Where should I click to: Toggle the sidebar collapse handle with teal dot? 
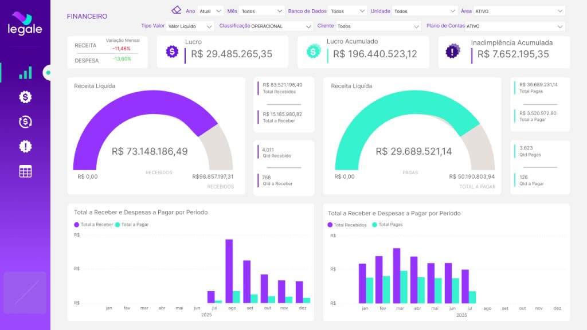tap(48, 73)
